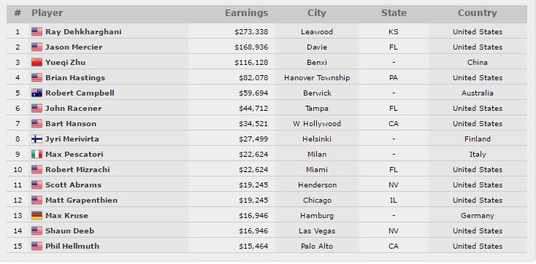Select the State column header
536x264 pixels.
394,13
